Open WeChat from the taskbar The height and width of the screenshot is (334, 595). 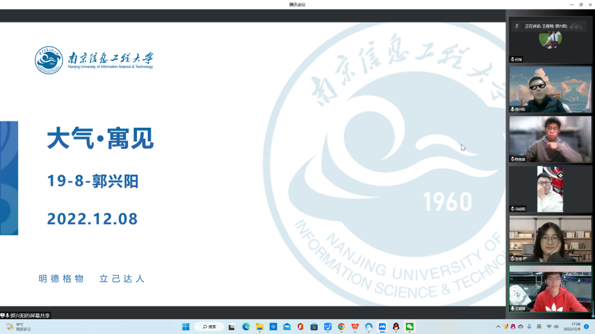(x=409, y=327)
